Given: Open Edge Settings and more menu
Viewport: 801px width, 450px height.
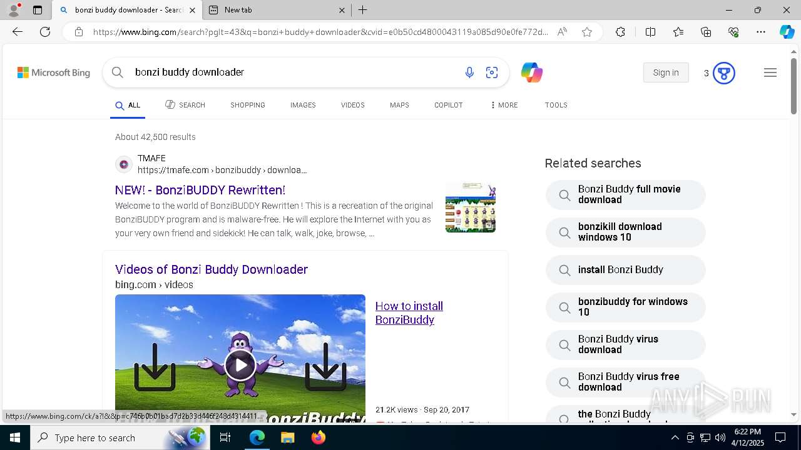Looking at the screenshot, I should coord(761,32).
